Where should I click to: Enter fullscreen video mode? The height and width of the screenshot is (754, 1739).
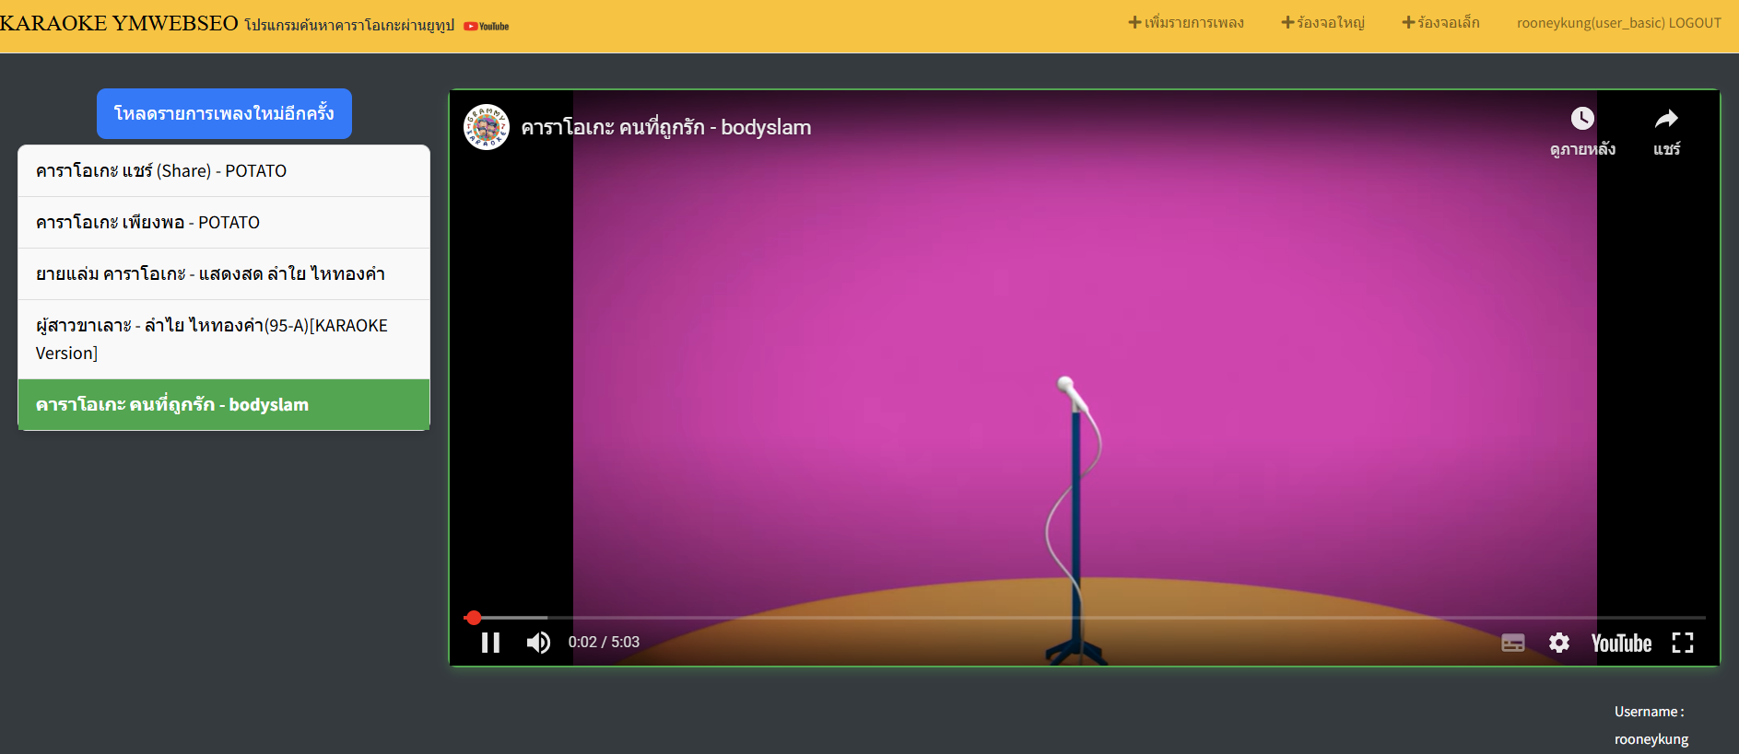(x=1683, y=643)
